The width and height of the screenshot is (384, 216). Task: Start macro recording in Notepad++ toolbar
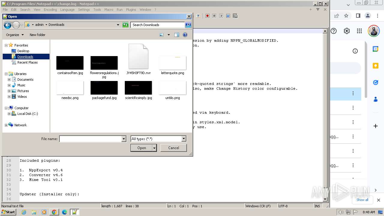[x=207, y=16]
